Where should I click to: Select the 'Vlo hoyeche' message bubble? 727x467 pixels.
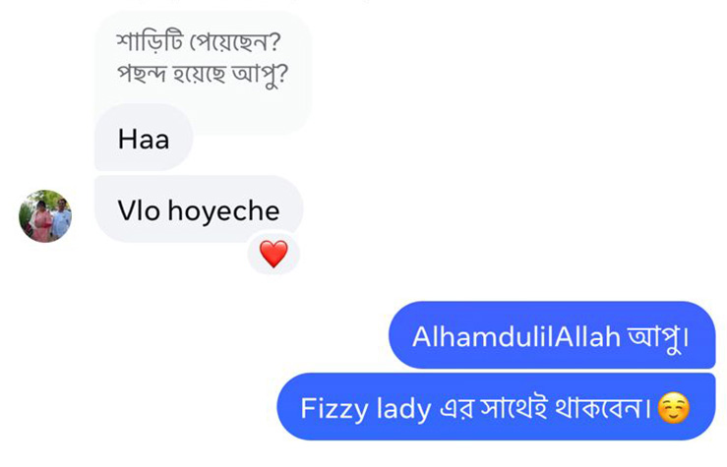199,209
